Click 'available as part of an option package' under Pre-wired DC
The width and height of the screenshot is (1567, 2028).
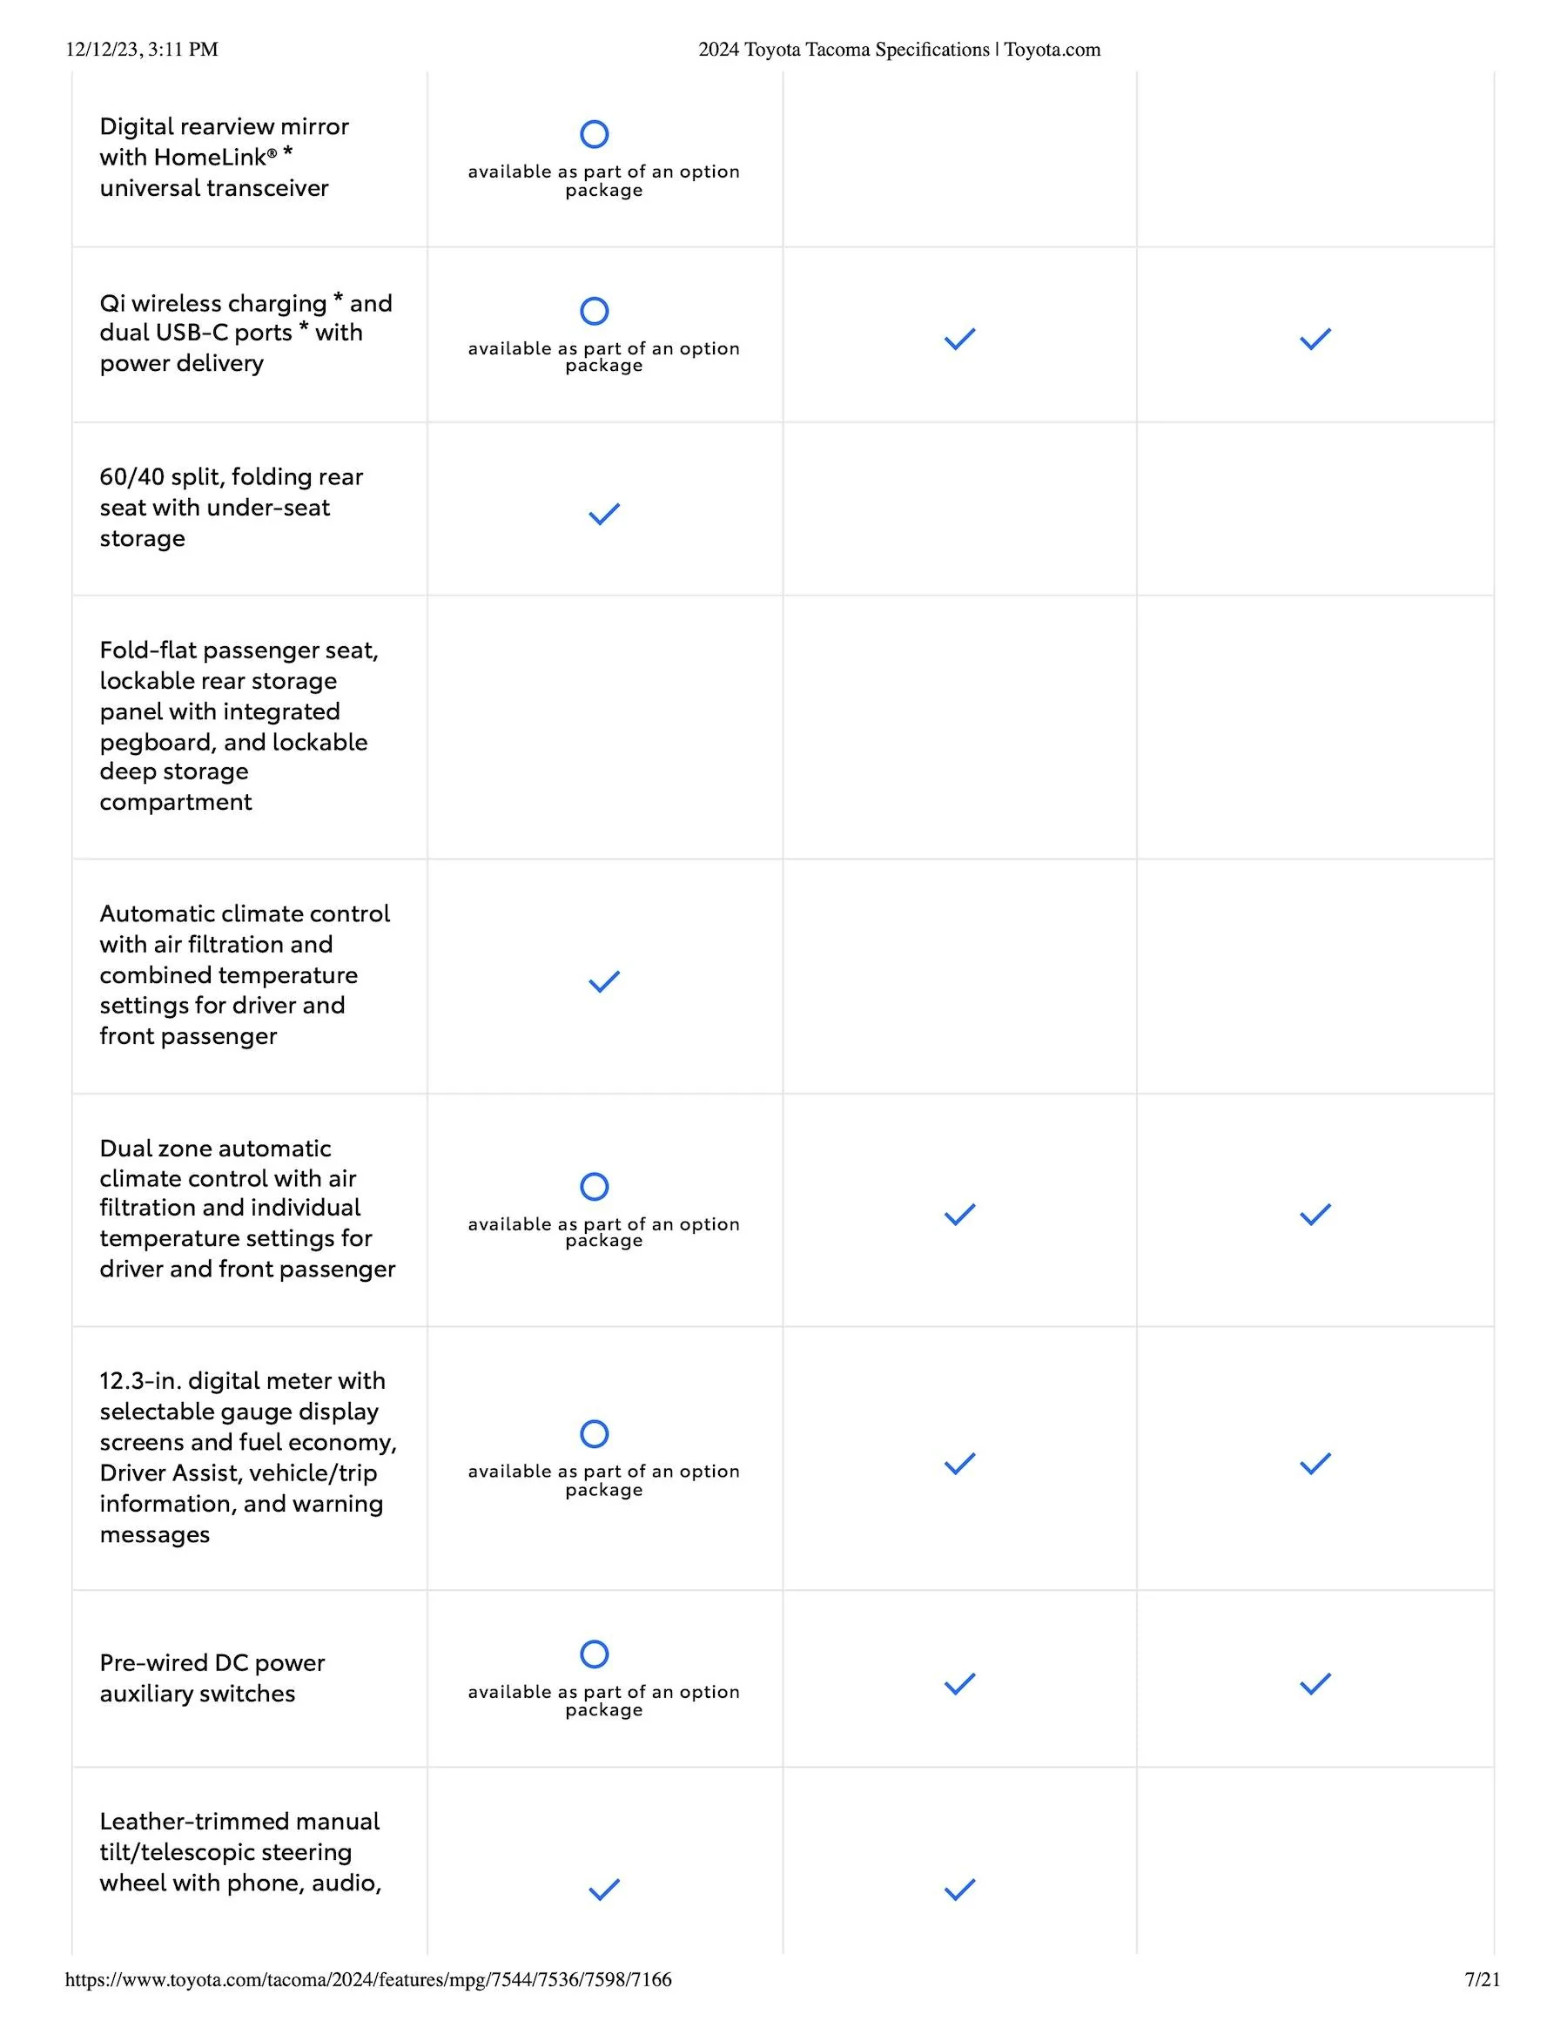coord(604,1701)
